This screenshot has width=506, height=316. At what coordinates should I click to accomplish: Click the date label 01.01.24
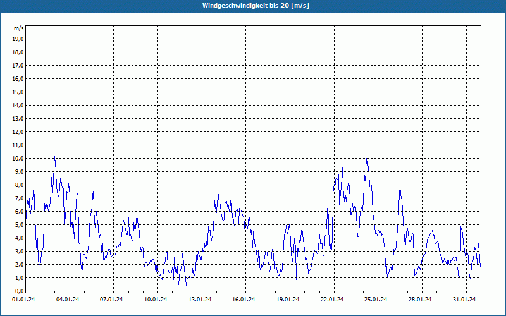point(23,300)
